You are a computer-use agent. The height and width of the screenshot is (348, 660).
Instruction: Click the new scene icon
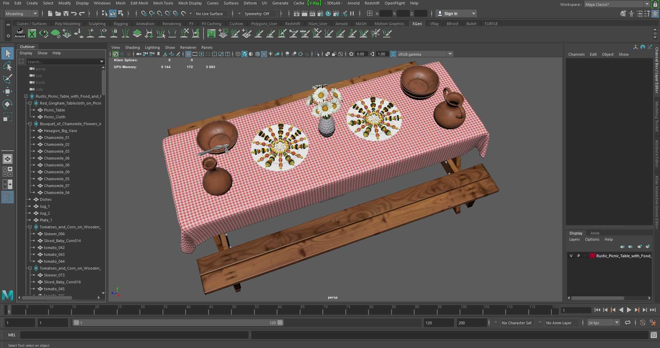(x=50, y=14)
